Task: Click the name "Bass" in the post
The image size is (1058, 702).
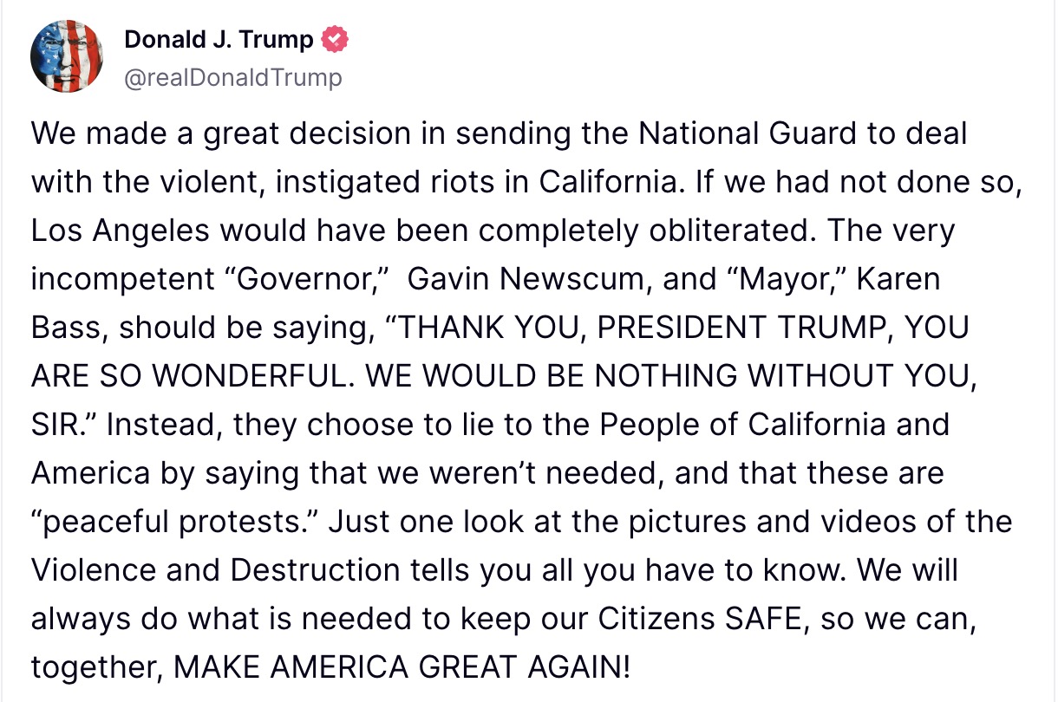Action: click(69, 328)
